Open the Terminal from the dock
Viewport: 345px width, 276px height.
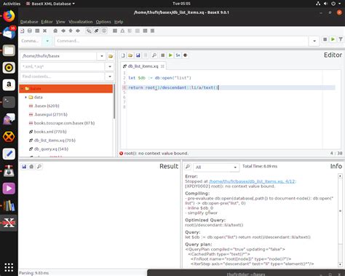coord(9,102)
